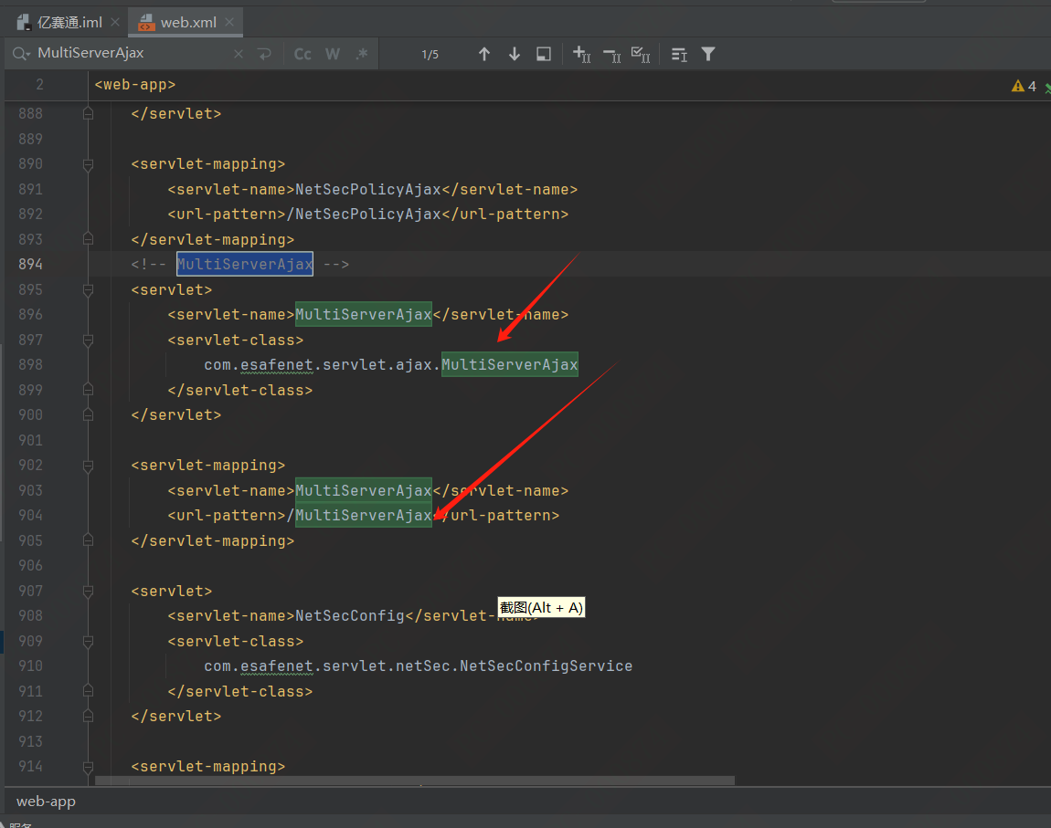Toggle multiline search results display
The width and height of the screenshot is (1051, 828).
(x=679, y=55)
